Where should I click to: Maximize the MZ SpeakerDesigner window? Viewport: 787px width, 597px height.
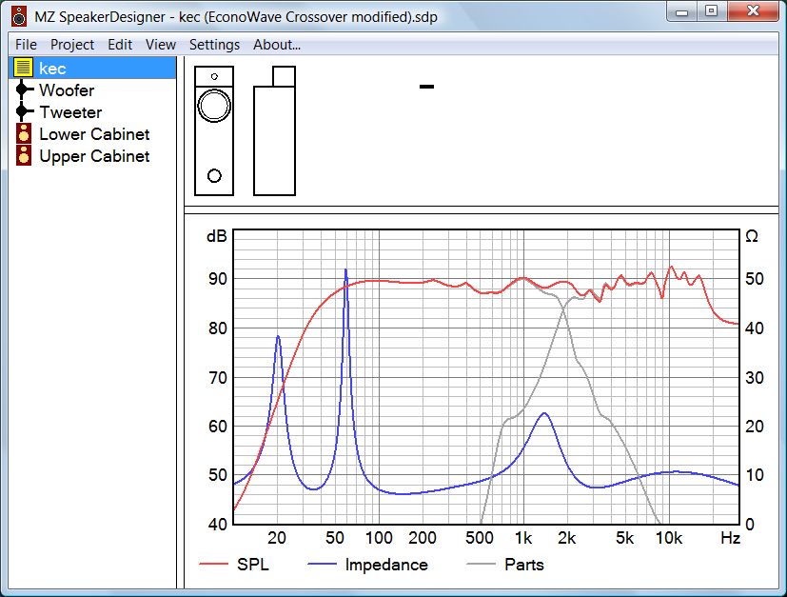(711, 11)
